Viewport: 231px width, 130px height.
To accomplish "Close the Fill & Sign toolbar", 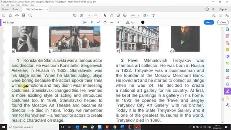I will (x=223, y=22).
